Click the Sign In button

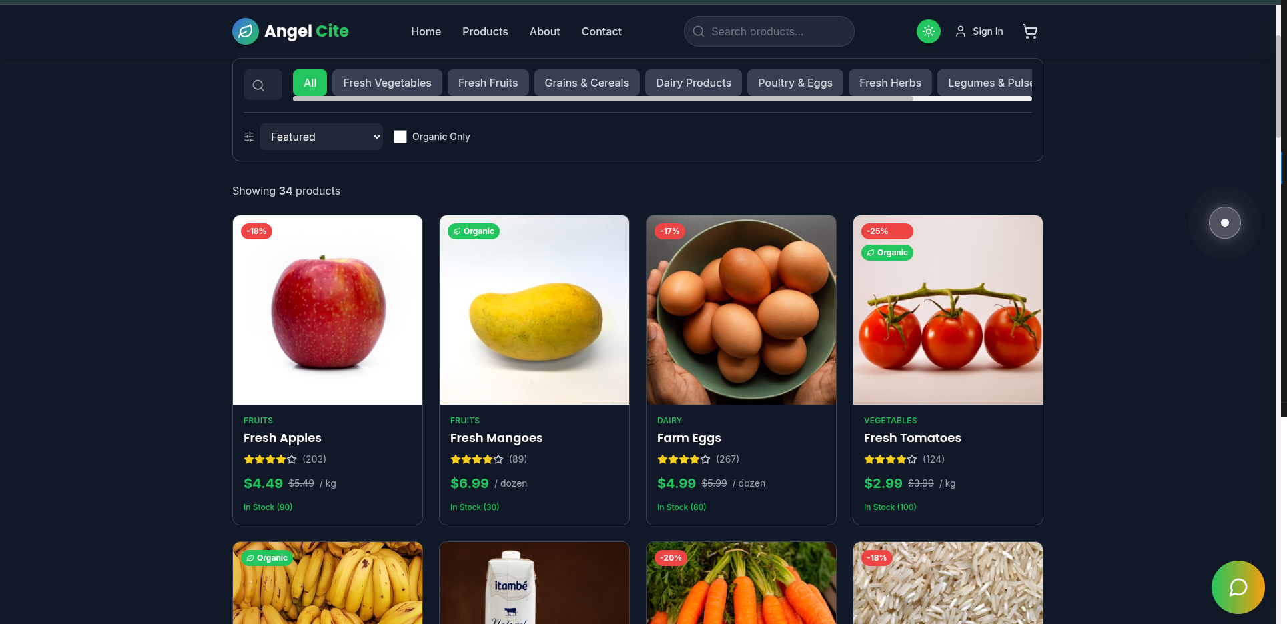click(x=979, y=31)
